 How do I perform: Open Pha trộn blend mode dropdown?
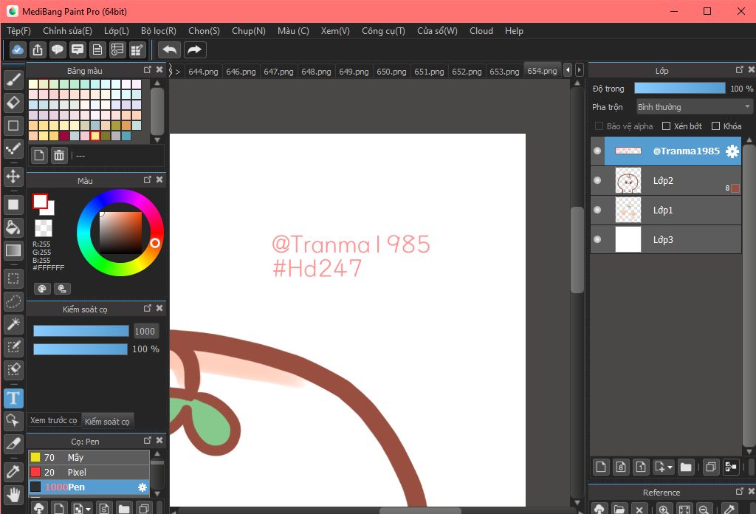tap(694, 106)
